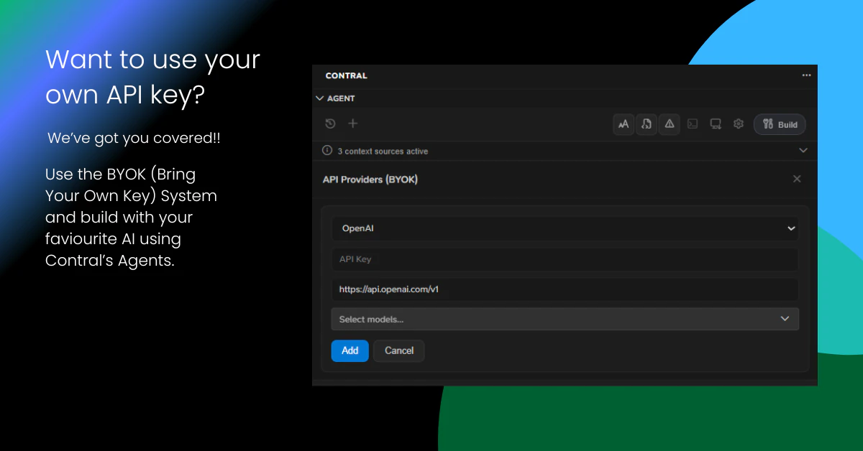Close the API Providers (BYOK) panel
Image resolution: width=863 pixels, height=451 pixels.
click(x=797, y=179)
